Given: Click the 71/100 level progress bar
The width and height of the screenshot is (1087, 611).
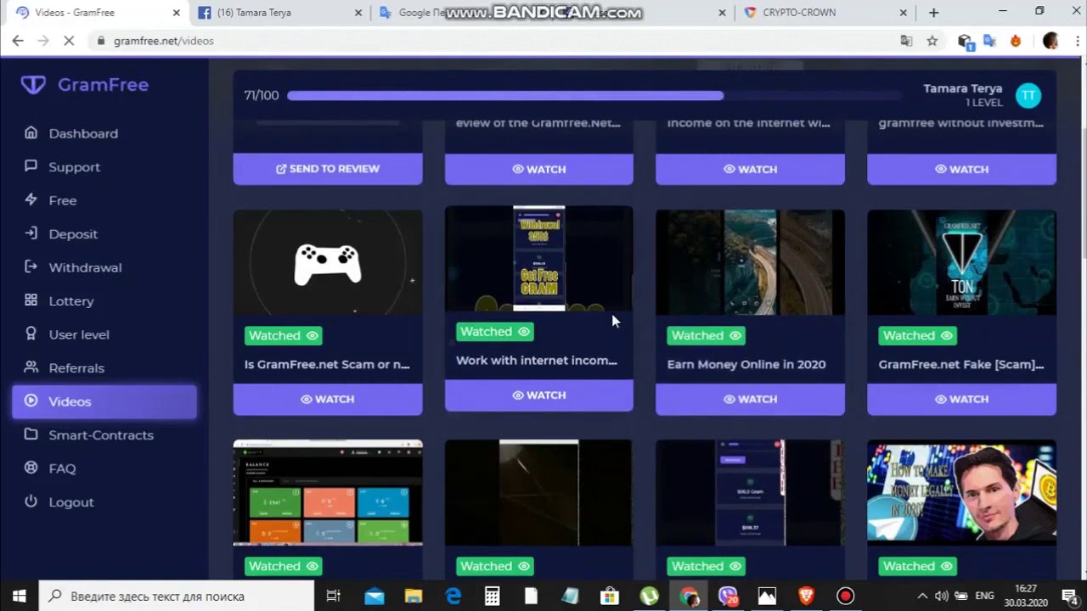Looking at the screenshot, I should (x=594, y=96).
